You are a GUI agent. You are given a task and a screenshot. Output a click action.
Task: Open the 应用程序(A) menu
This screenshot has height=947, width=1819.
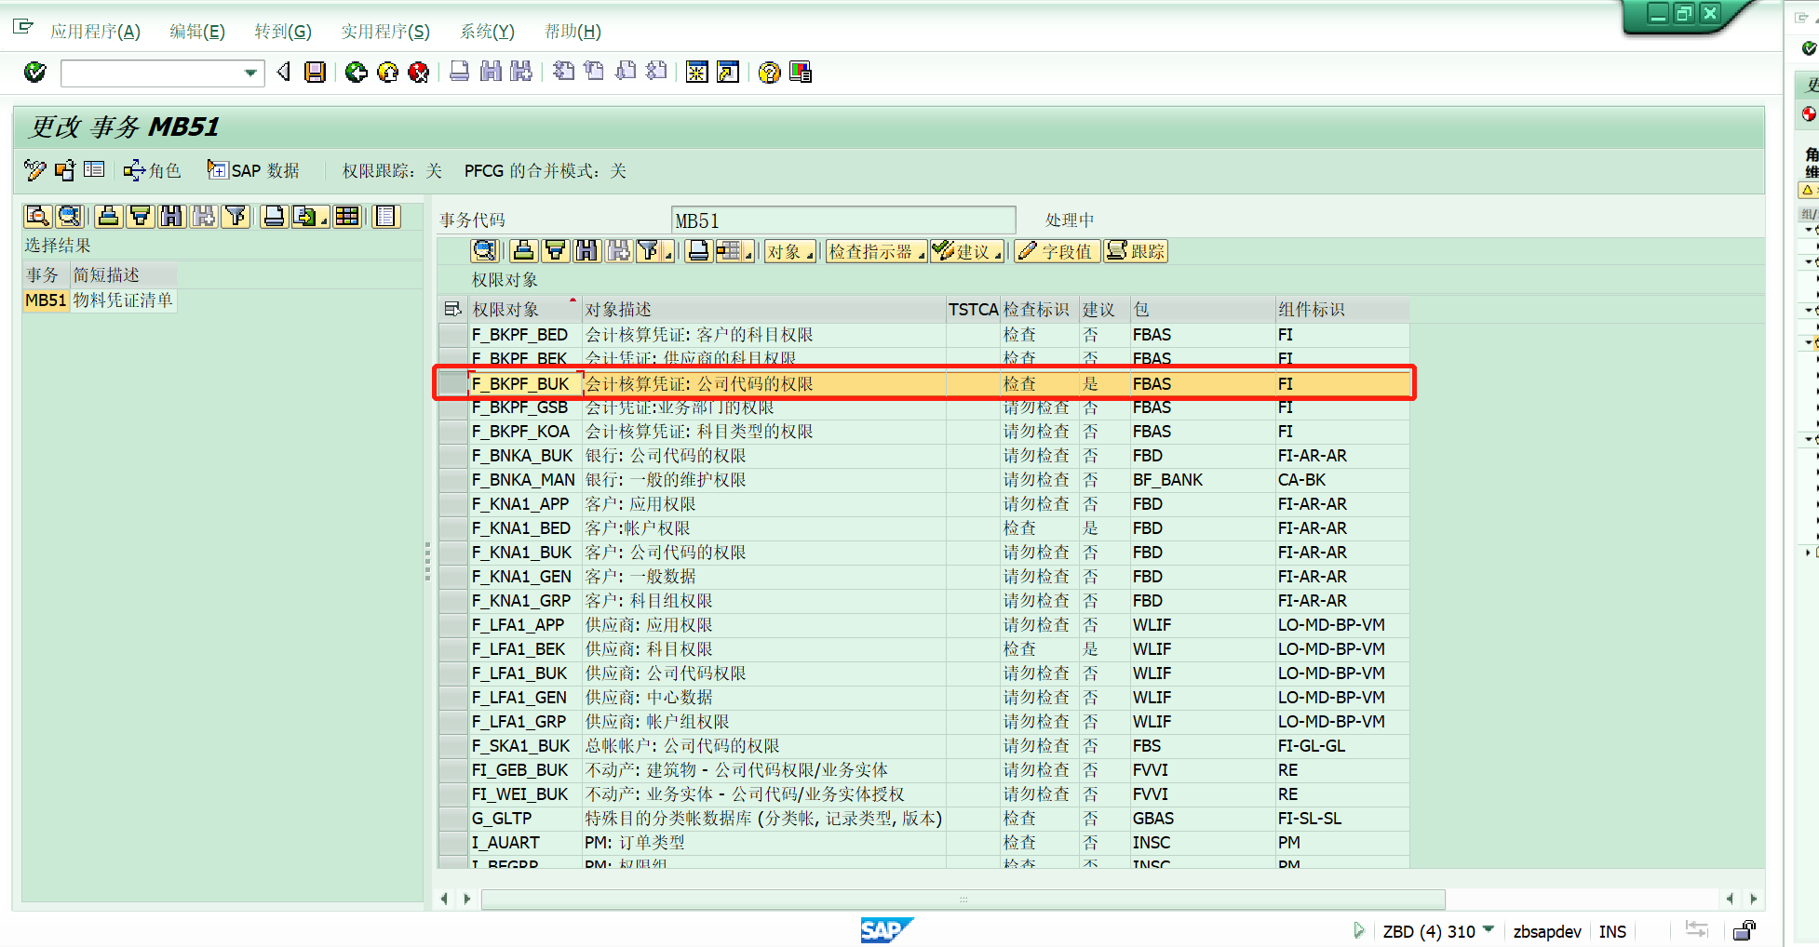96,32
